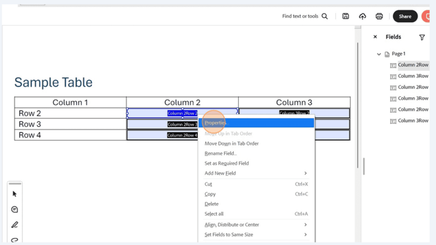Screen dimensions: 436x245
Task: Save the document using the save icon
Action: (346, 16)
